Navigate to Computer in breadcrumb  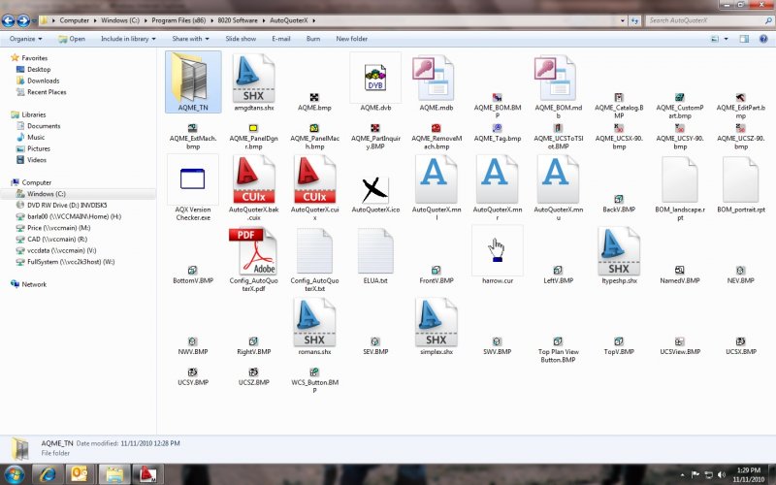(75, 20)
